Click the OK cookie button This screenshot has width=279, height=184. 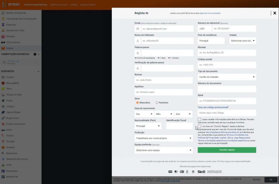(271, 180)
